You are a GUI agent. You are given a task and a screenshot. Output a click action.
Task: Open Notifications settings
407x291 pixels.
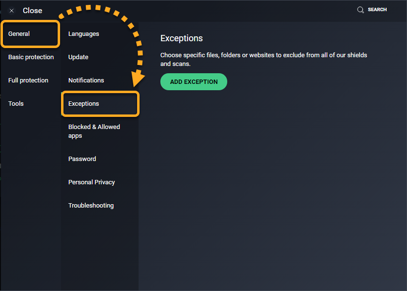[x=86, y=81]
